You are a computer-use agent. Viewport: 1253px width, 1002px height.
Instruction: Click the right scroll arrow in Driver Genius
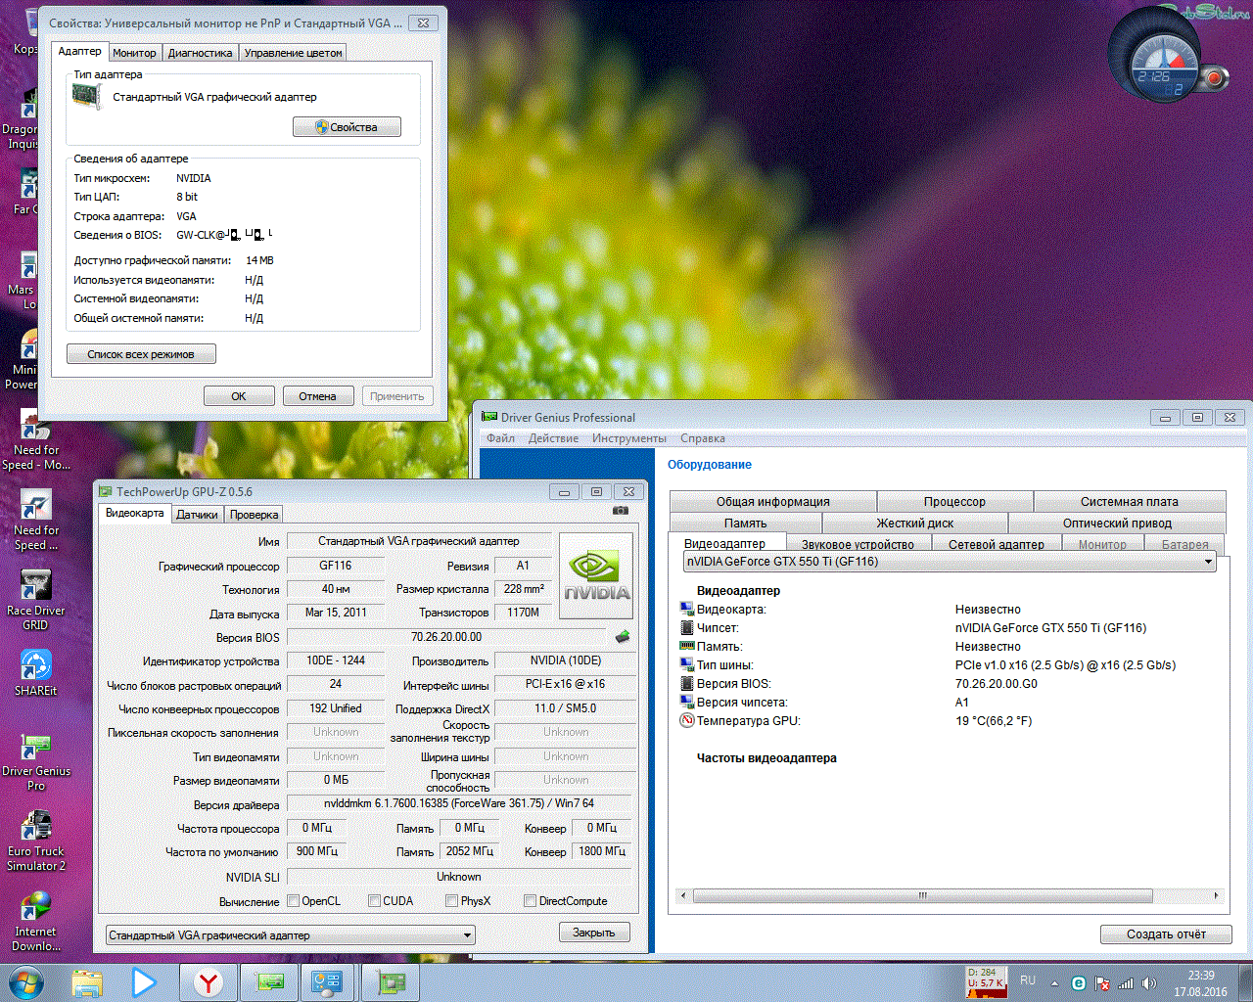click(x=1216, y=895)
